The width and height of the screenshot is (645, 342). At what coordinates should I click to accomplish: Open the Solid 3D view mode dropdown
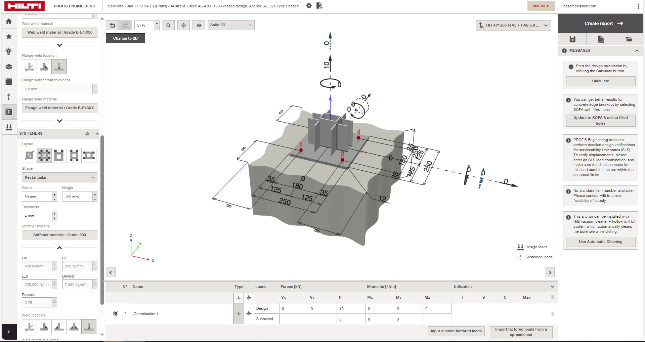pyautogui.click(x=230, y=25)
